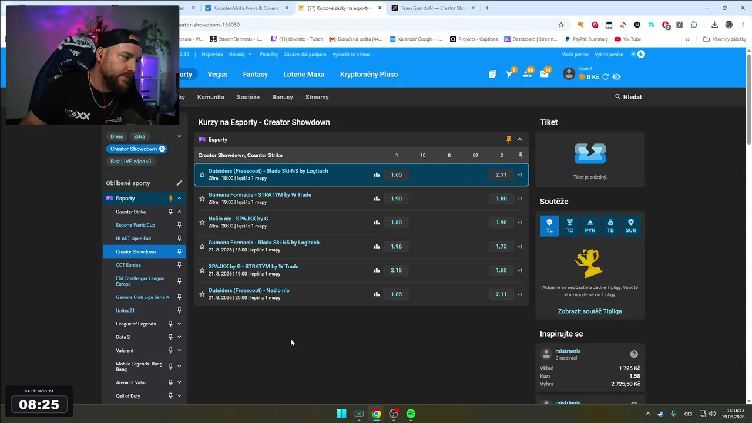The height and width of the screenshot is (423, 752).
Task: Open statistics for Outsiders vs Blade Ski-NS, Zítra
Action: 377,174
